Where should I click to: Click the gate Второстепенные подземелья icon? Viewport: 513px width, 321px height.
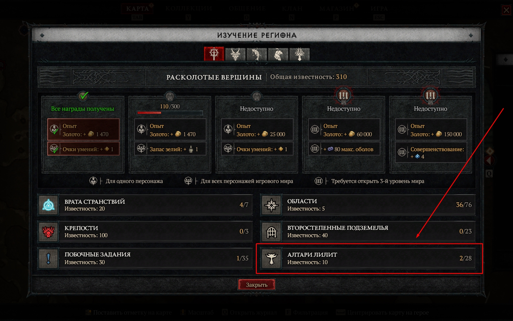pos(271,232)
